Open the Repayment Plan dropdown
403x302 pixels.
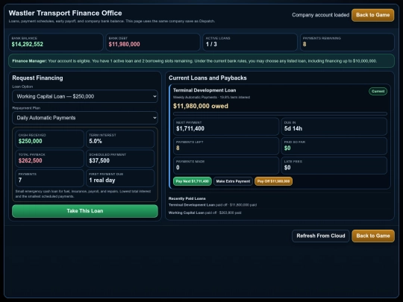click(x=85, y=118)
